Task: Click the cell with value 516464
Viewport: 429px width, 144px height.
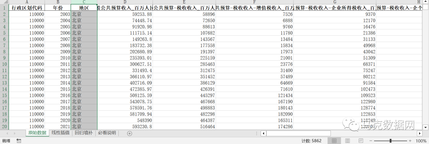Action: coord(184,127)
